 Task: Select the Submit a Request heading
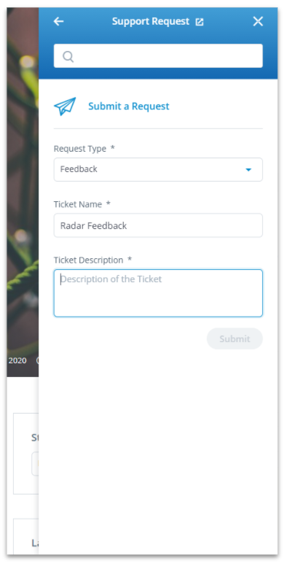[x=129, y=106]
